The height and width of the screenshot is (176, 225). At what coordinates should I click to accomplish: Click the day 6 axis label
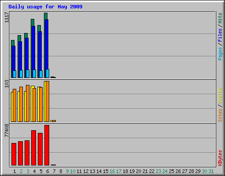tap(47, 171)
